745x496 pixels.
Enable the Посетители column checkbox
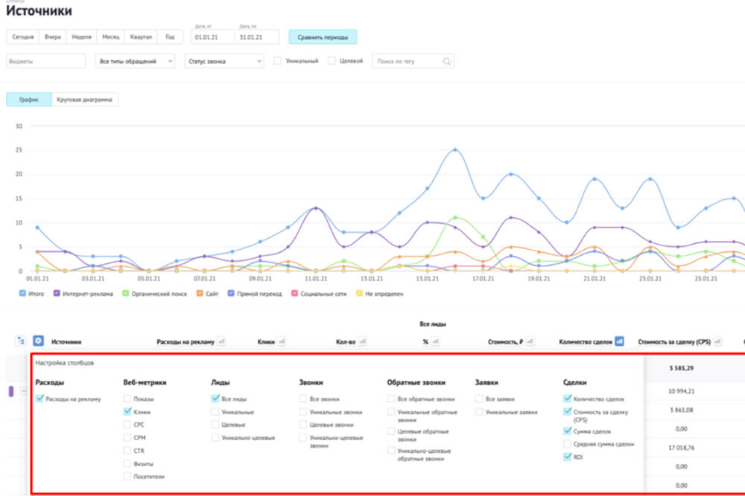pos(127,476)
